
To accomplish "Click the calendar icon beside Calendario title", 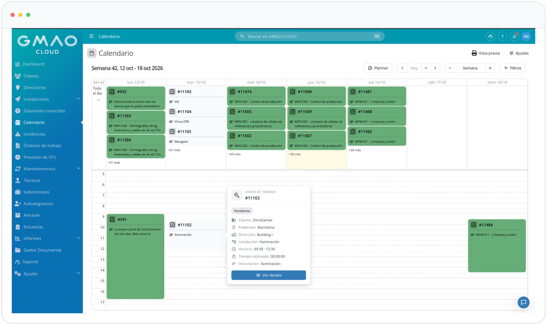I will click(92, 53).
